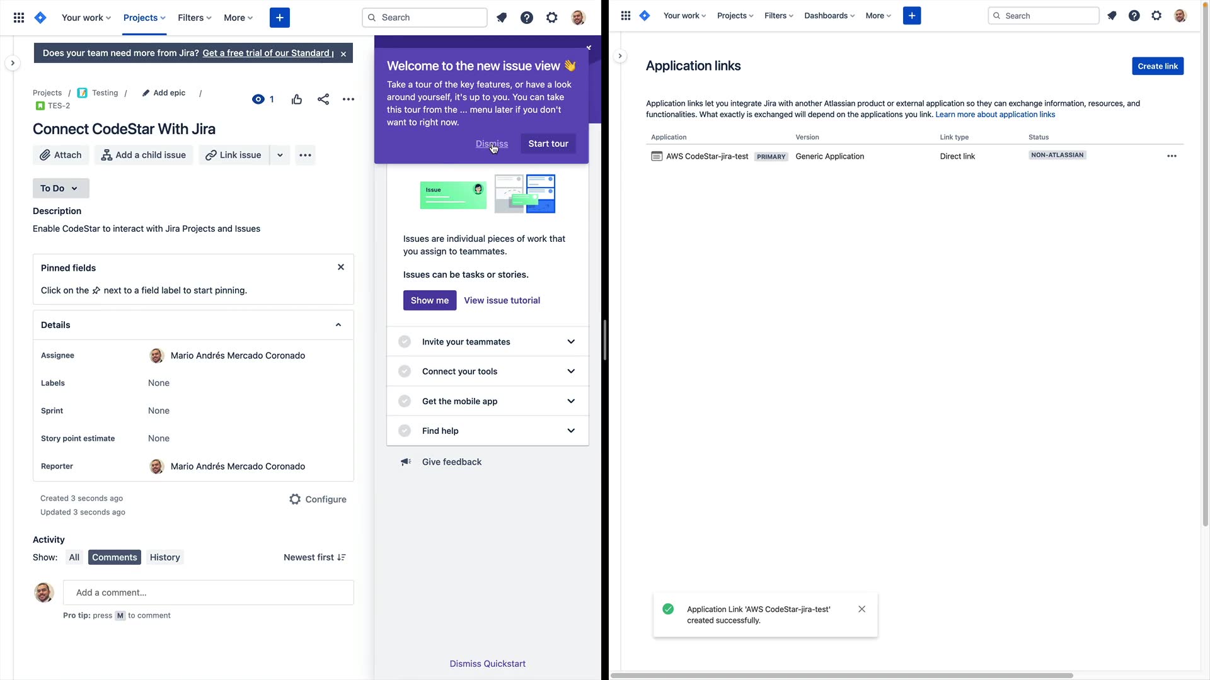Switch to the History activity tab

(164, 557)
